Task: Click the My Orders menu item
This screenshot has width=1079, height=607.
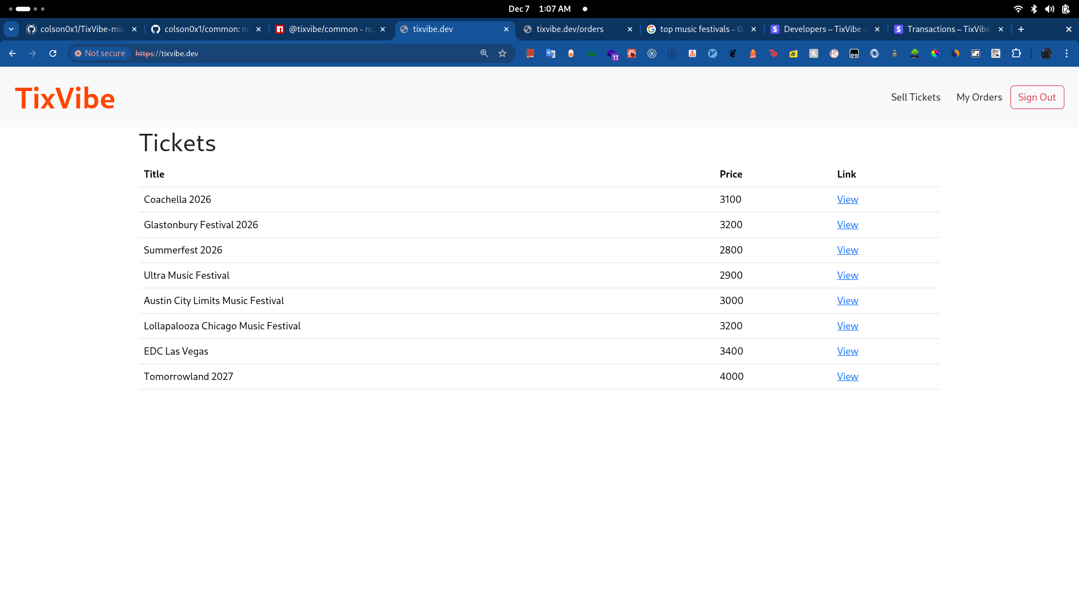Action: coord(979,97)
